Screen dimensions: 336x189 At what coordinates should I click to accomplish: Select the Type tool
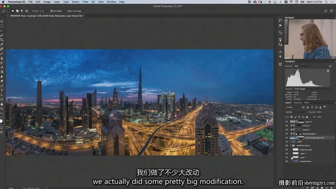[2, 90]
